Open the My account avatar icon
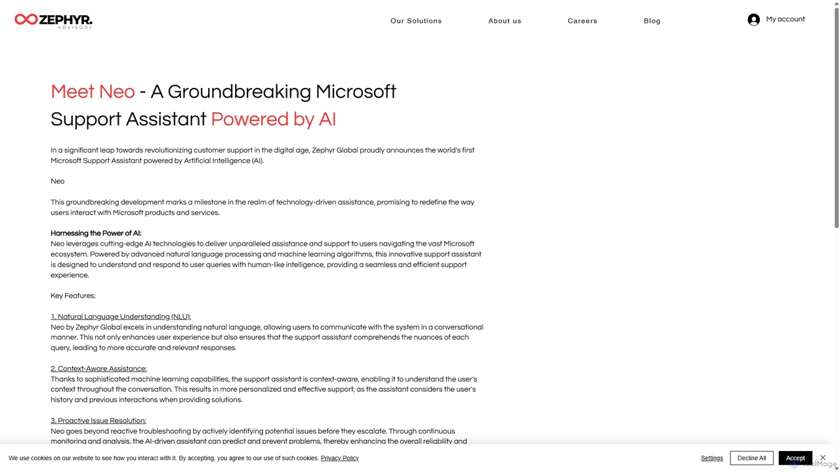 tap(753, 20)
